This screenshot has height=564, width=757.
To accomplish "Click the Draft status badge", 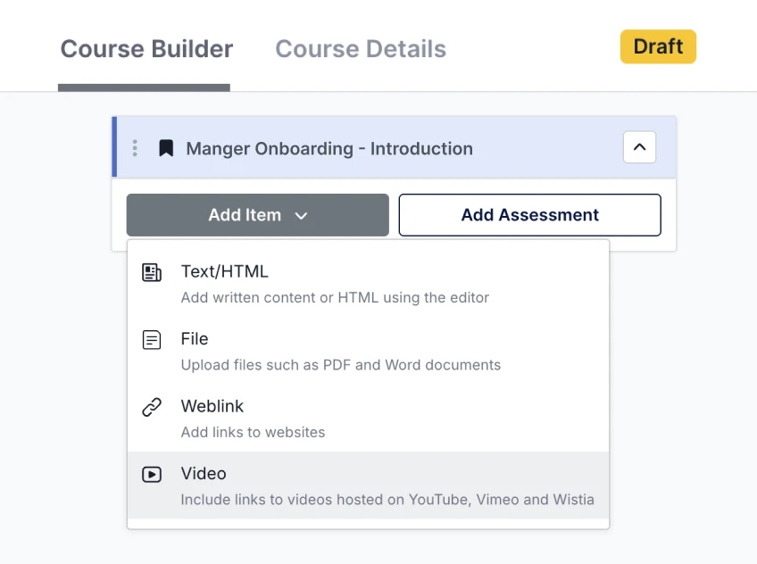I will tap(658, 46).
